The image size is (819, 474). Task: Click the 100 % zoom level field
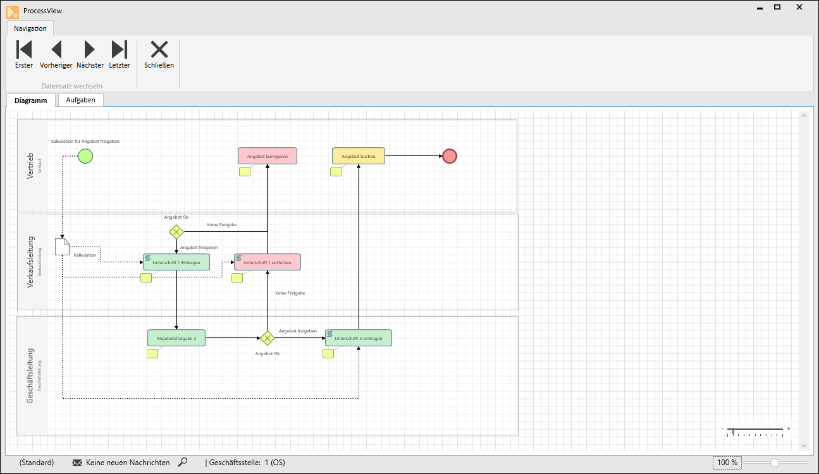pos(727,463)
